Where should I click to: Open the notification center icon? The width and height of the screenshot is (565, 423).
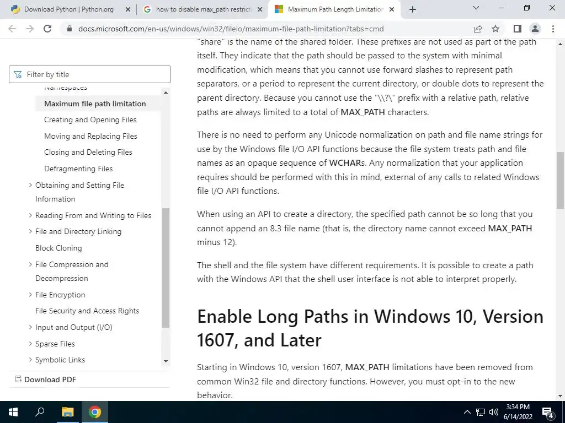[548, 412]
